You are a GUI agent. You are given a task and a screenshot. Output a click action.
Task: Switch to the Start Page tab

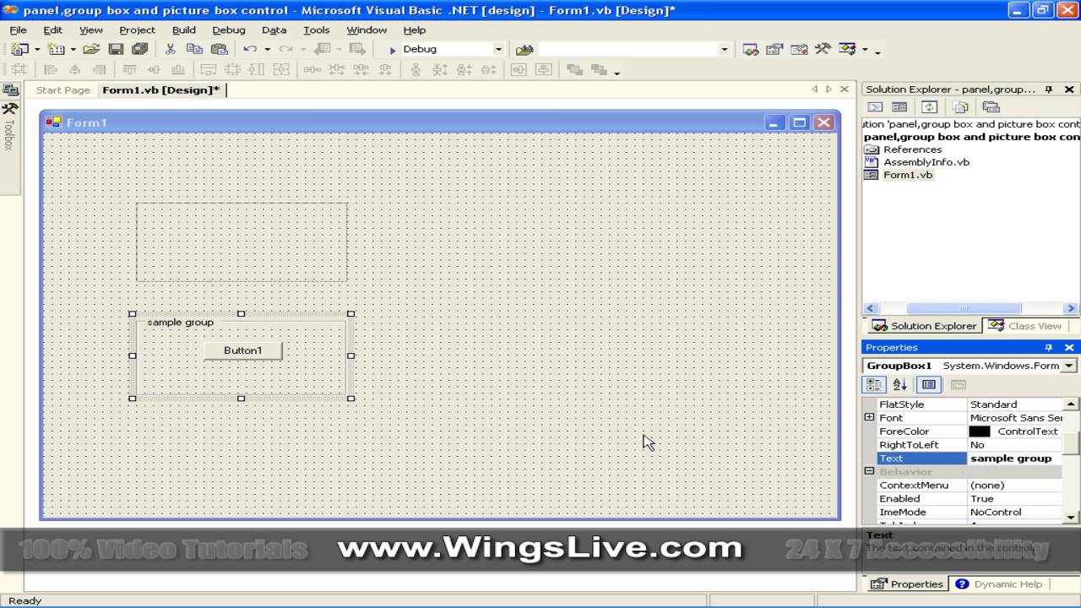point(62,90)
